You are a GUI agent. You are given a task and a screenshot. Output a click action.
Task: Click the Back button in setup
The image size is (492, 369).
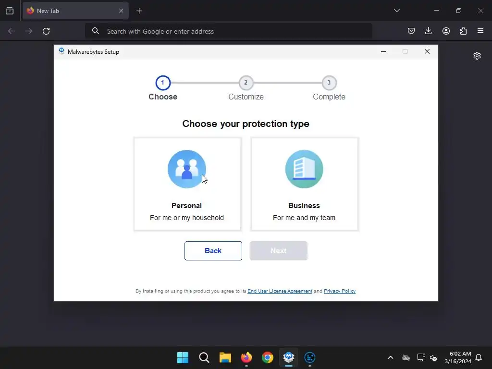click(213, 251)
